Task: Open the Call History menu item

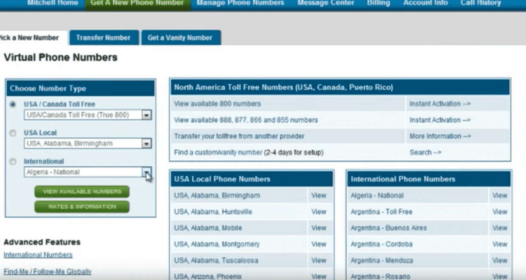Action: pos(481,3)
